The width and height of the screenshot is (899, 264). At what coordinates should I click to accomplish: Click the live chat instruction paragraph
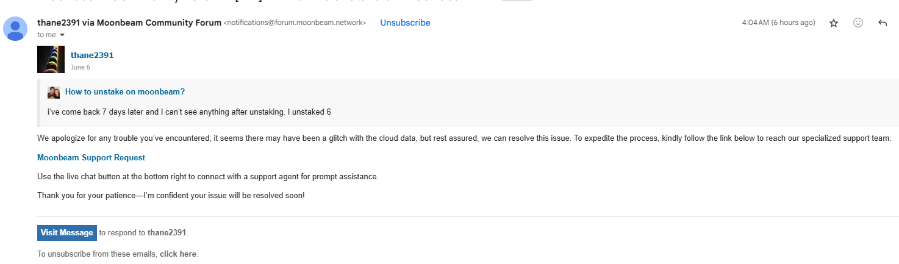208,176
